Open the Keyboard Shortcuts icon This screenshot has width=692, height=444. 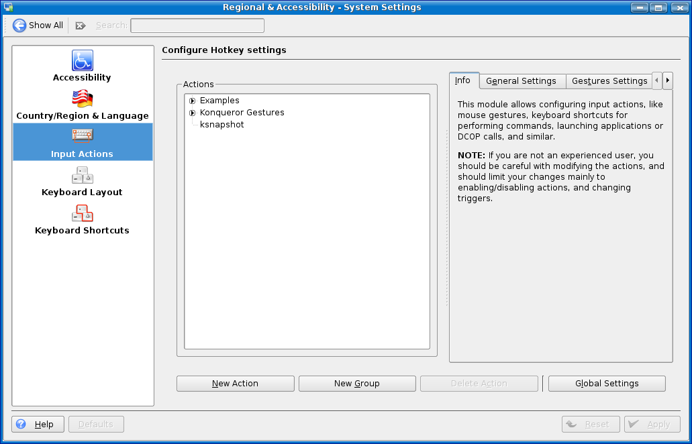click(x=83, y=213)
